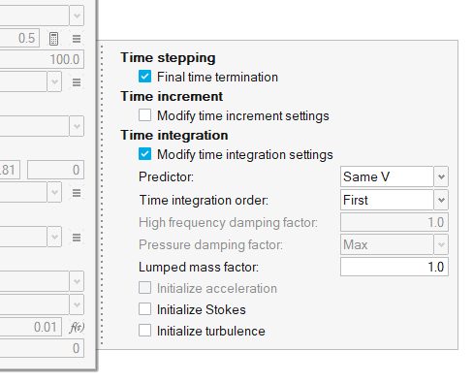The image size is (473, 383).
Task: Disable Modify time integration settings
Action: [x=144, y=154]
